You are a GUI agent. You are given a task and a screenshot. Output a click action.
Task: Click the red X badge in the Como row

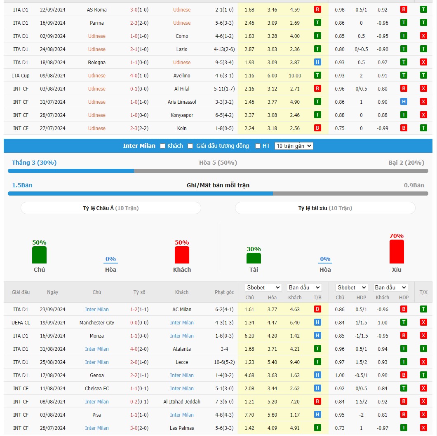tap(423, 36)
